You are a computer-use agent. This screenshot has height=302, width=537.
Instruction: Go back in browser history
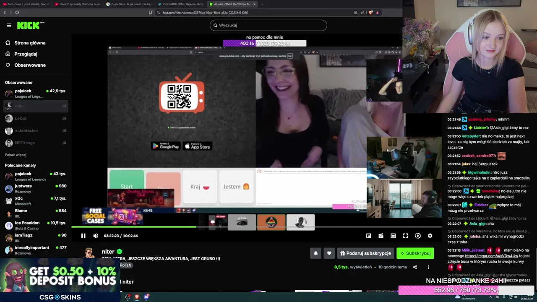pos(5,13)
